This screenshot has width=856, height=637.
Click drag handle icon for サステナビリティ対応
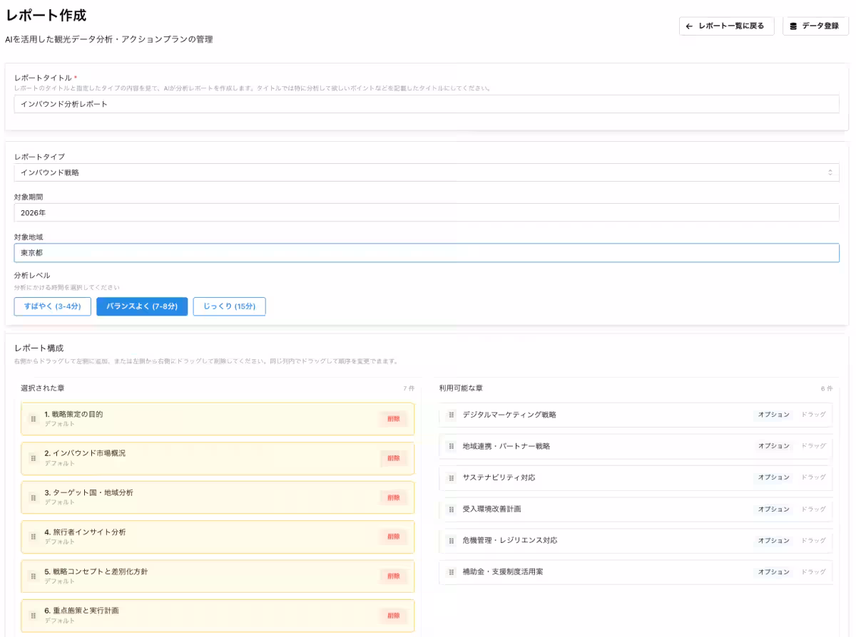(x=451, y=477)
